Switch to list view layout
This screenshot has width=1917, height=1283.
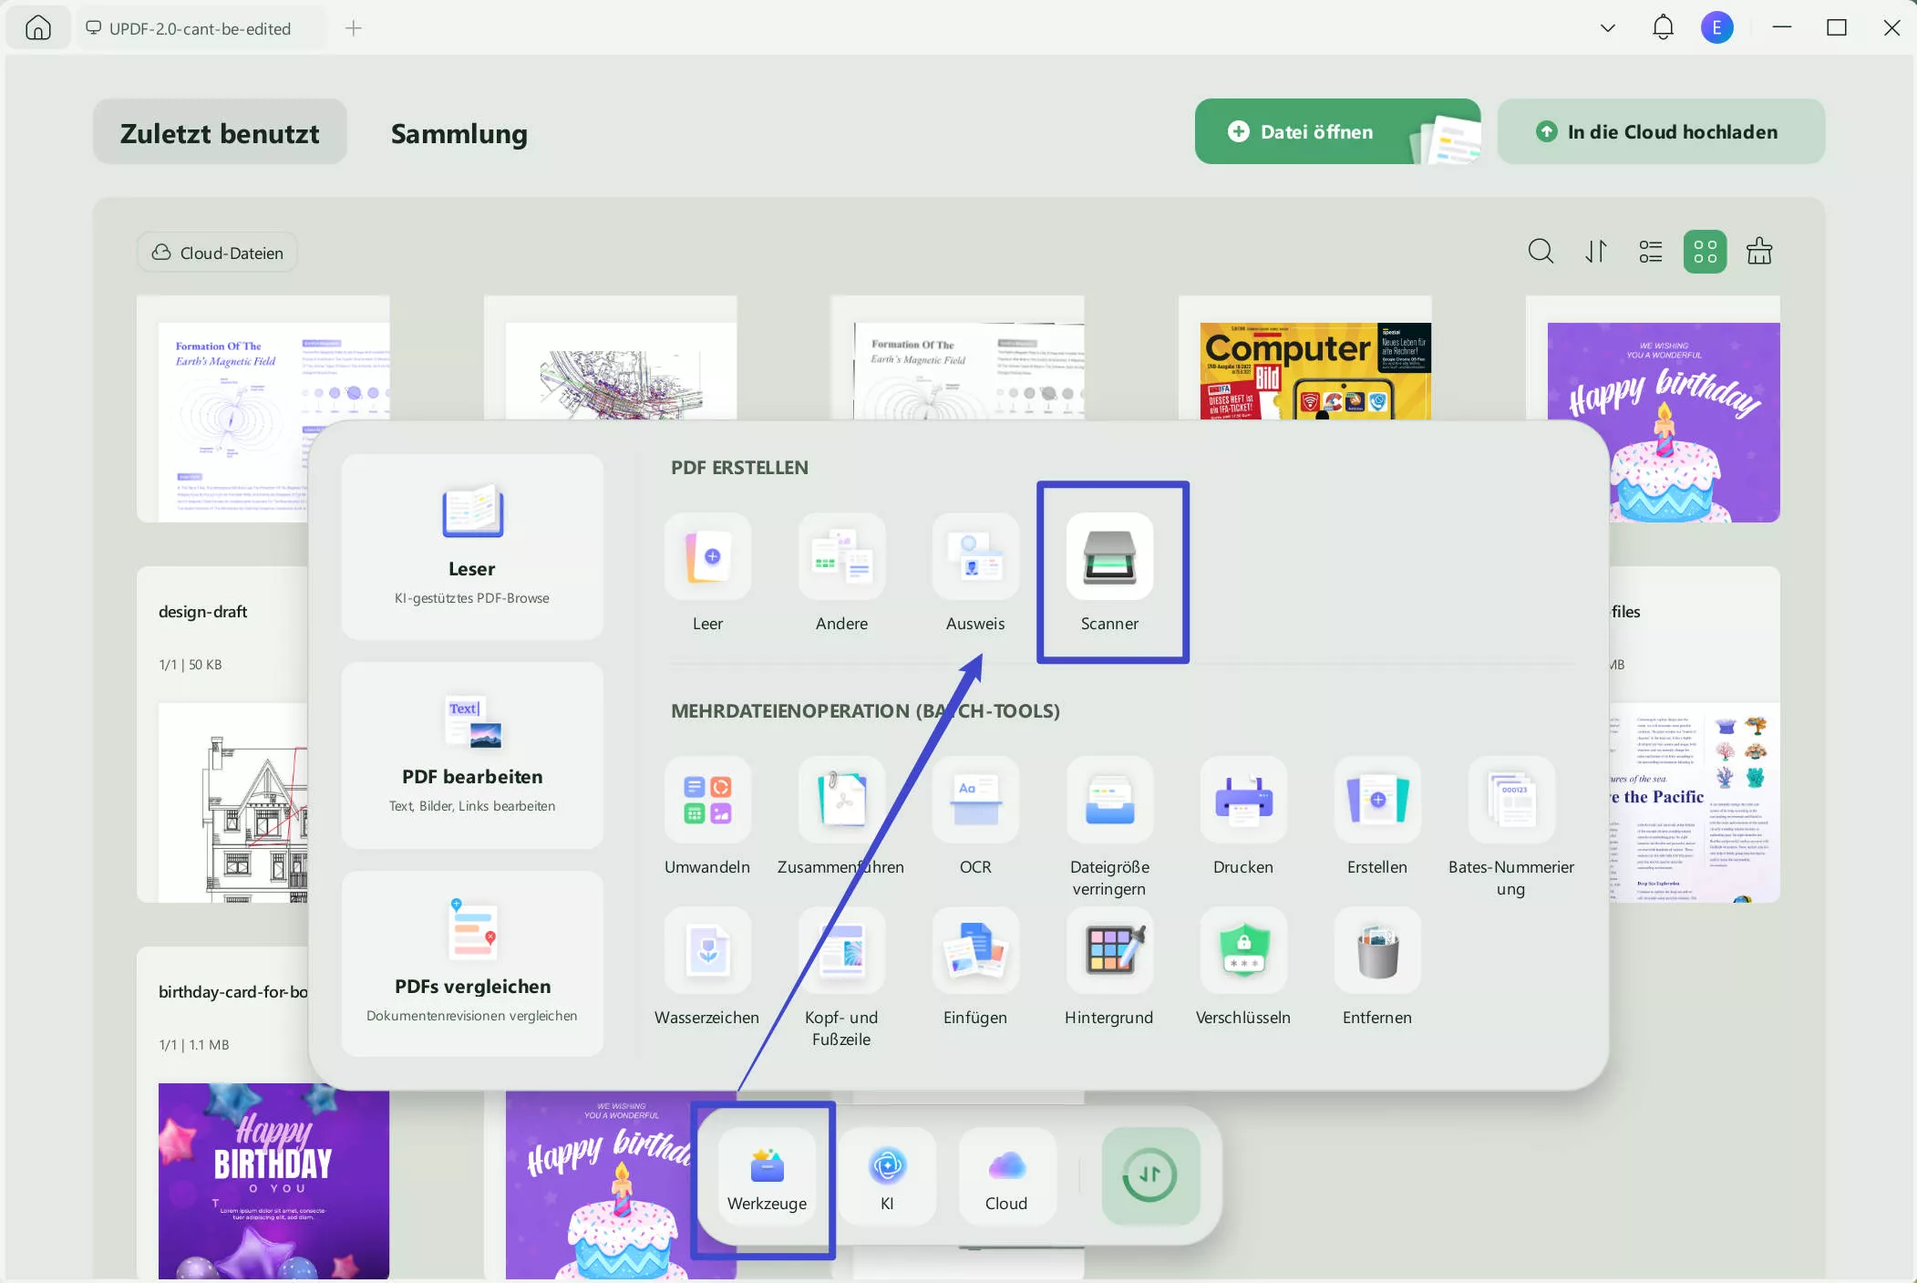1650,252
